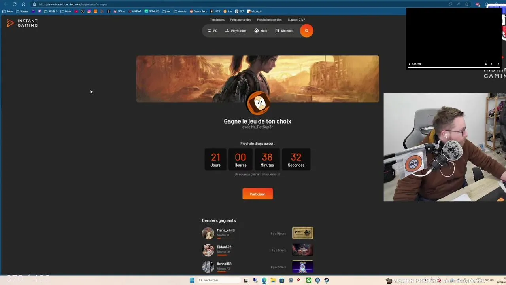The width and height of the screenshot is (506, 285).
Task: Click the Participer button
Action: point(257,194)
